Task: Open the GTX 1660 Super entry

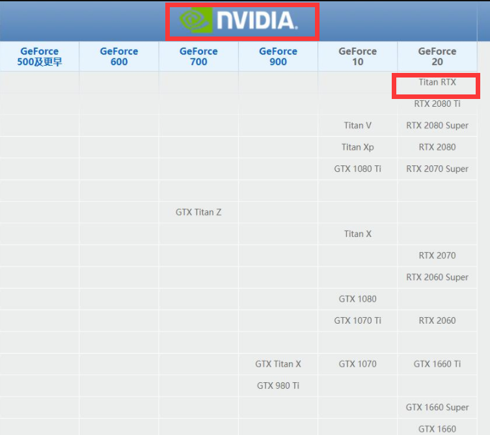Action: coord(437,408)
